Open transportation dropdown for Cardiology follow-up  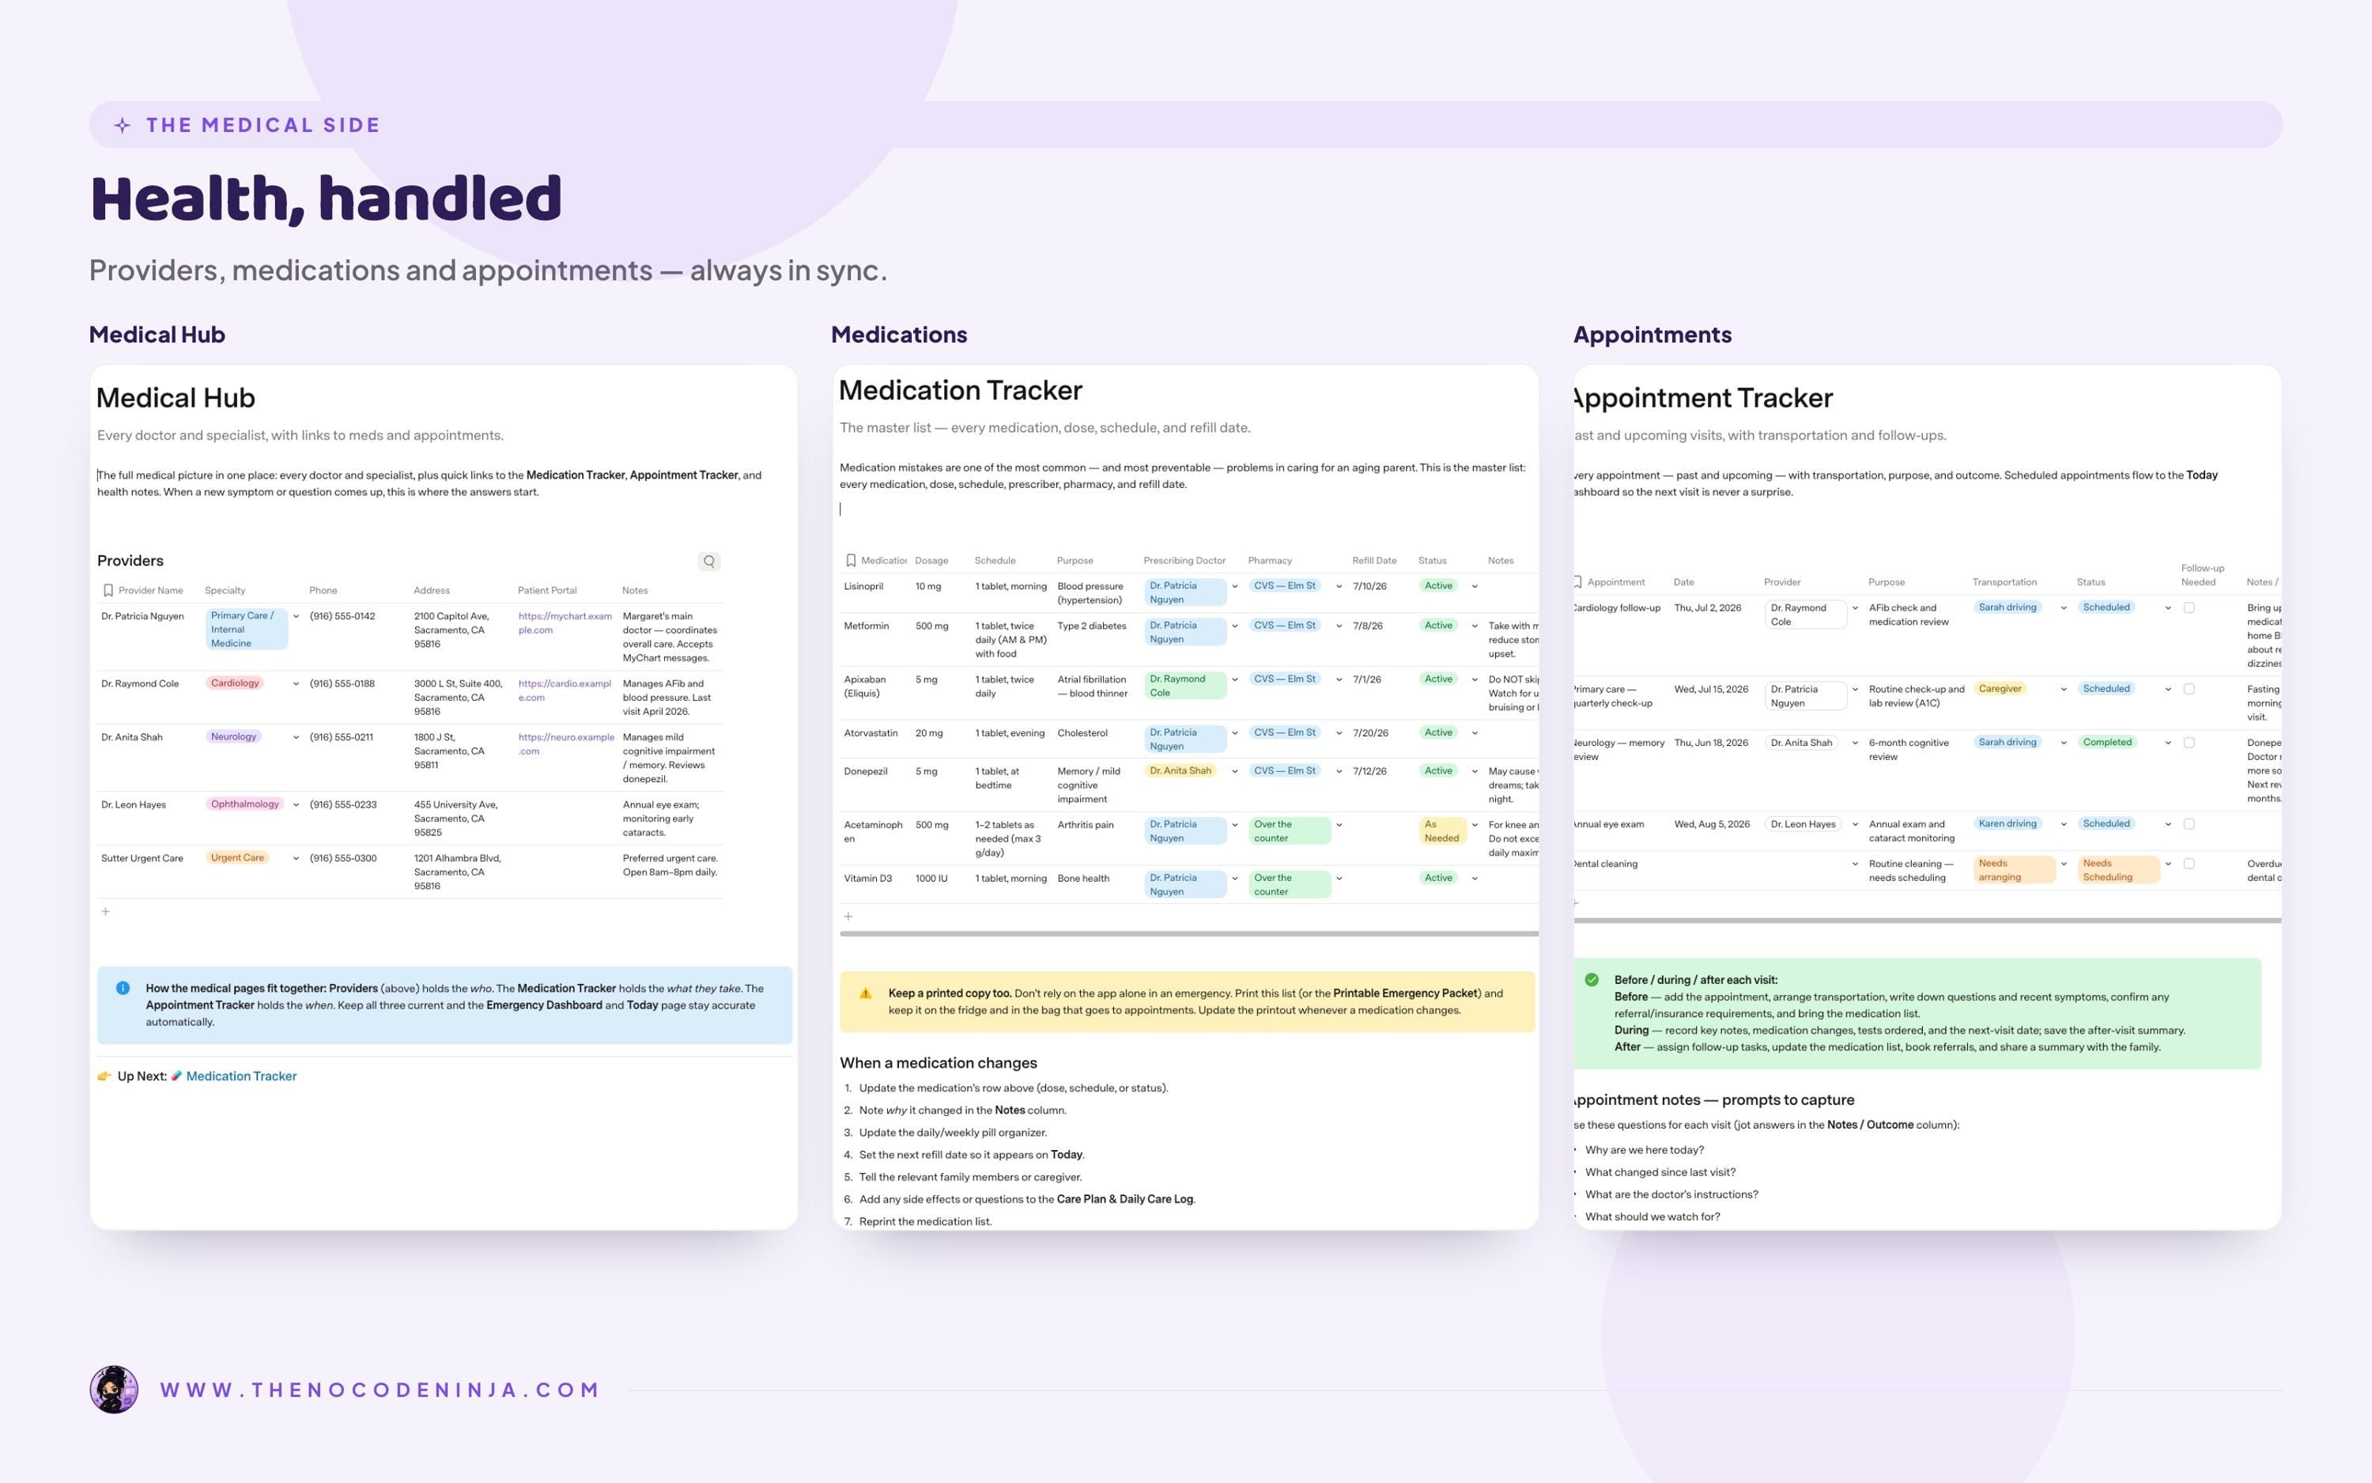point(2064,608)
